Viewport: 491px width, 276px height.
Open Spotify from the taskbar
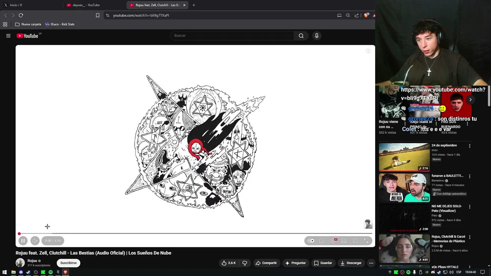pos(50,272)
